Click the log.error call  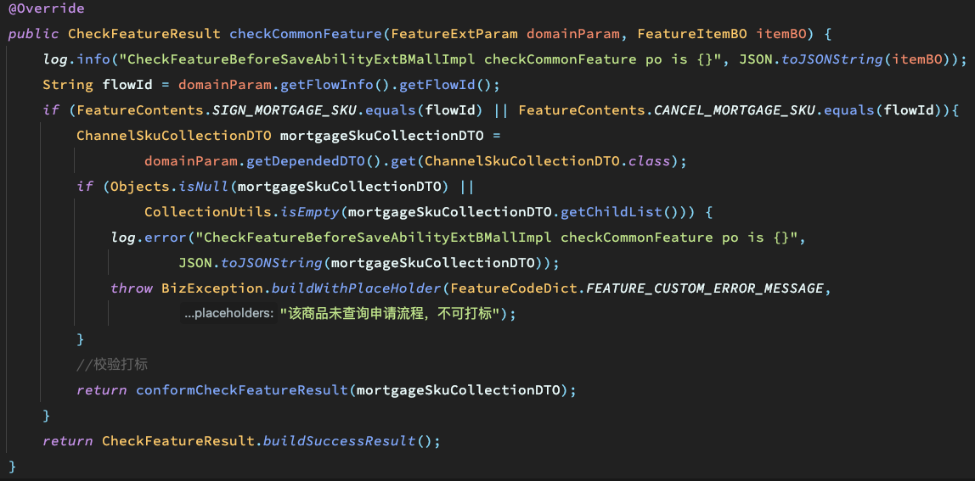pos(149,238)
